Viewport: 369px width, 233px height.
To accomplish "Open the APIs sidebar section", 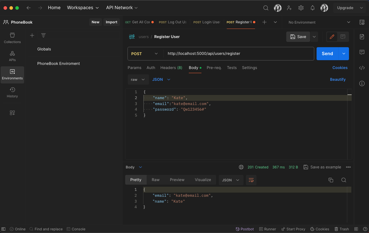I will click(x=12, y=56).
